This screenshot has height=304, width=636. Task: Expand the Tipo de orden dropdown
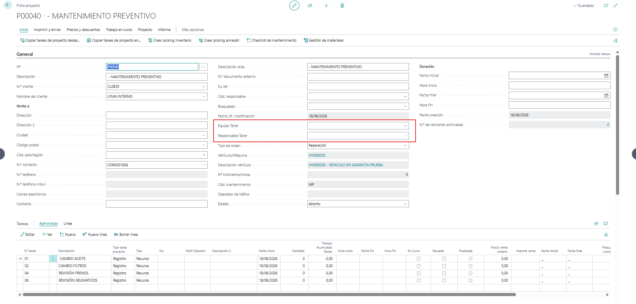coord(406,146)
